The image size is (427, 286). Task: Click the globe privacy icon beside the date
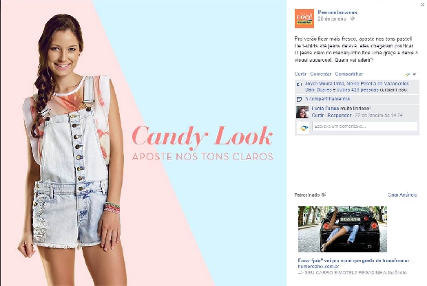click(353, 19)
